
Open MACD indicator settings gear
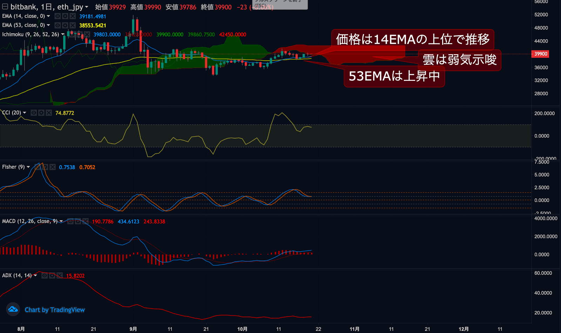point(78,221)
